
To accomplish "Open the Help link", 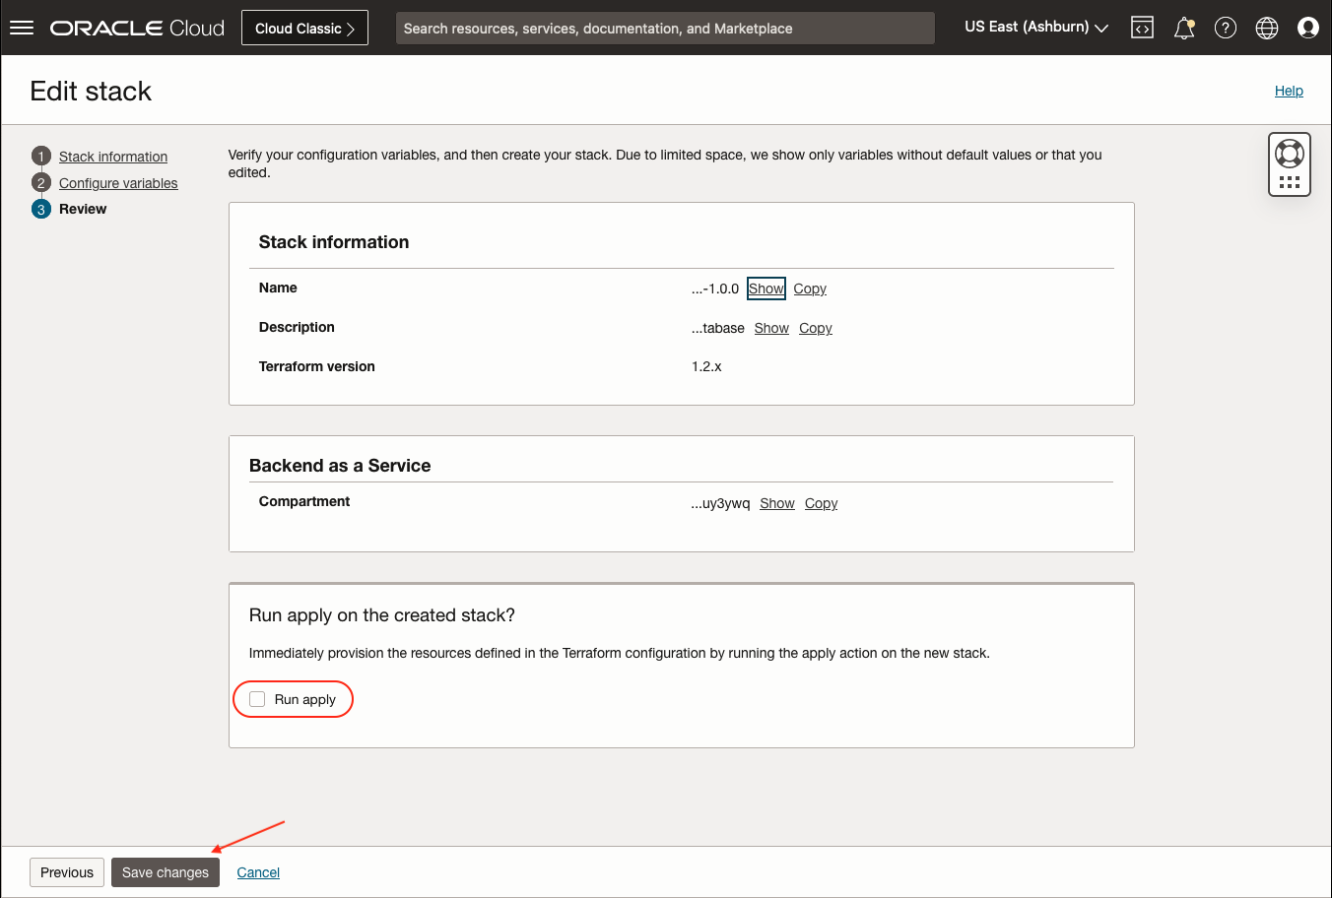I will click(1288, 91).
